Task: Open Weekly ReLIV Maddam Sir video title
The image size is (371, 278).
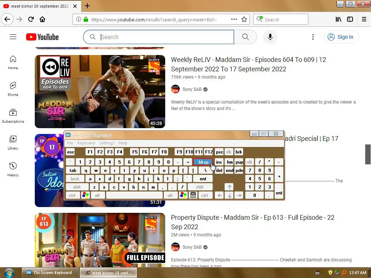Action: tap(249, 64)
